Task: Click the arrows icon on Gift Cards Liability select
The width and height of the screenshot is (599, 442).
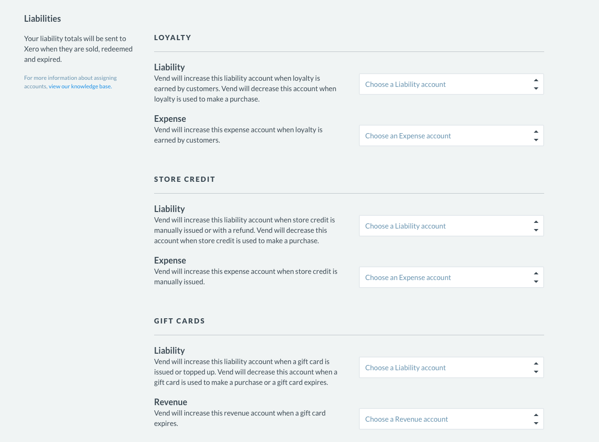Action: (x=536, y=367)
